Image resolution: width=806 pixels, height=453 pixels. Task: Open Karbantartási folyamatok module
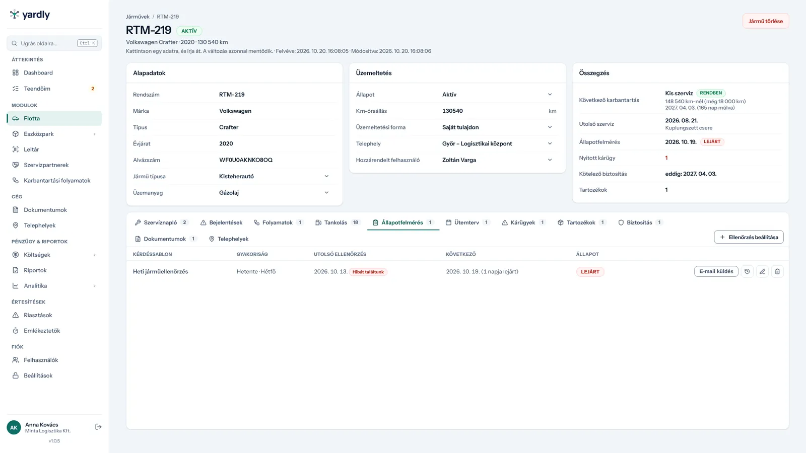coord(54,181)
